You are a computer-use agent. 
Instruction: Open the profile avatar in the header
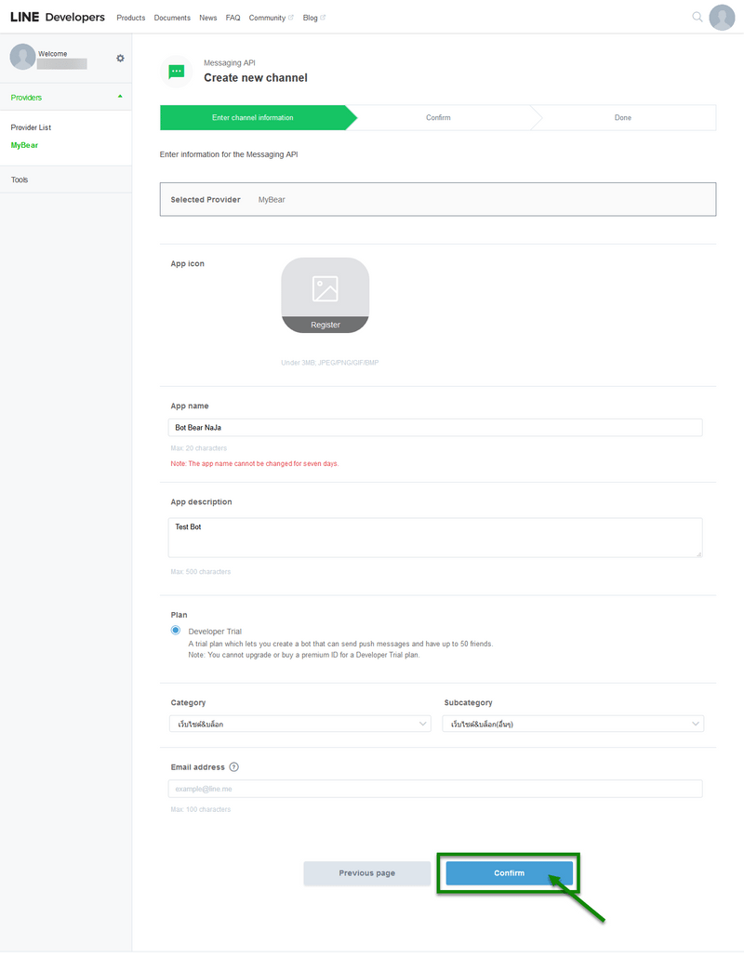pos(722,17)
